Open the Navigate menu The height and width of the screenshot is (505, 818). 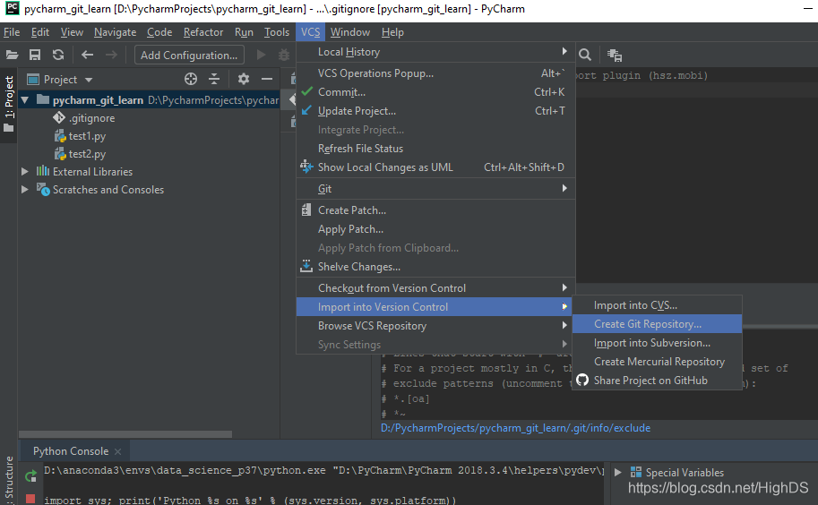(116, 32)
